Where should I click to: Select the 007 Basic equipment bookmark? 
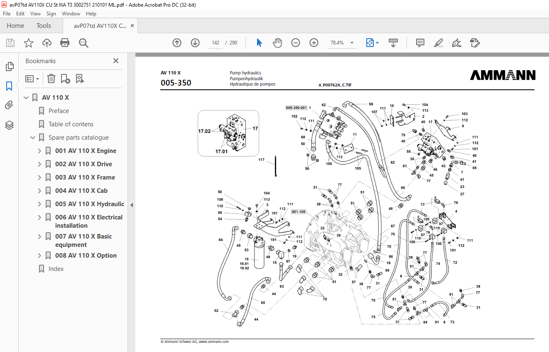pyautogui.click(x=83, y=241)
